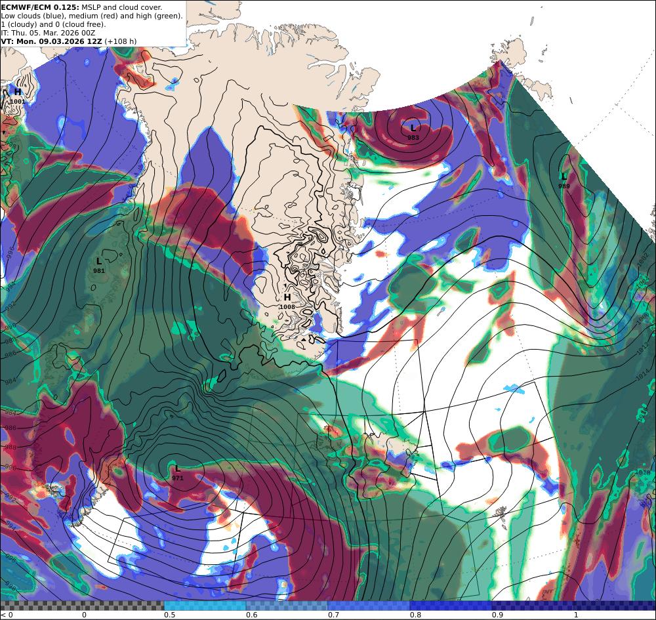Click the 'VT: Mon. 09.03.2026 12Z' valid time
656x620 pixels.
click(51, 41)
